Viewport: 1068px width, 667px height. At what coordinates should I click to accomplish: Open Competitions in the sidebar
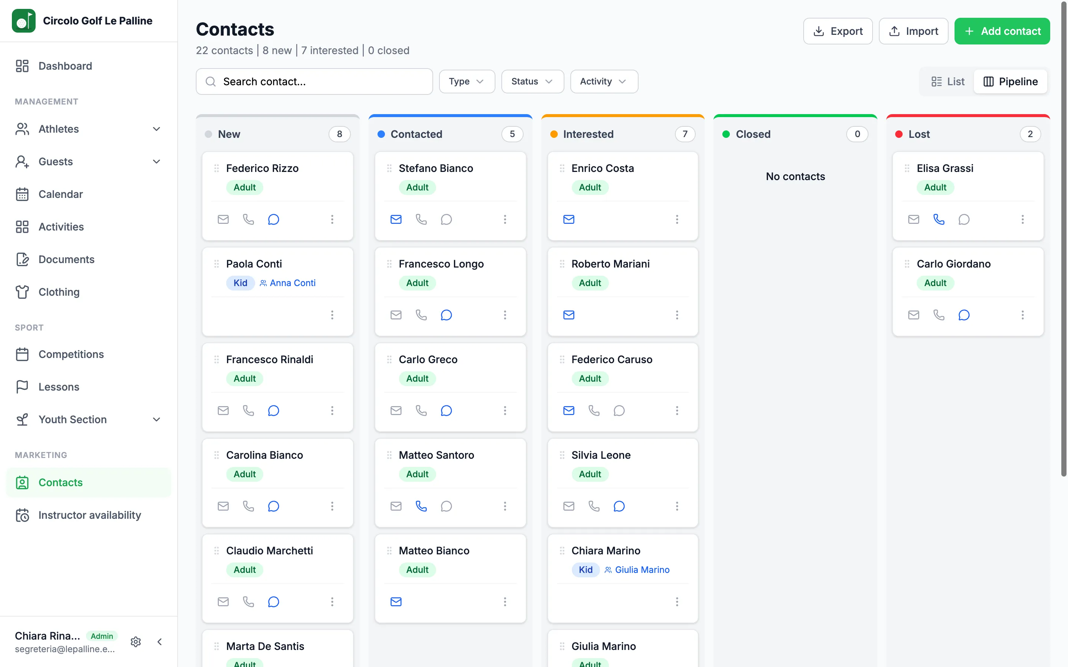(89, 354)
